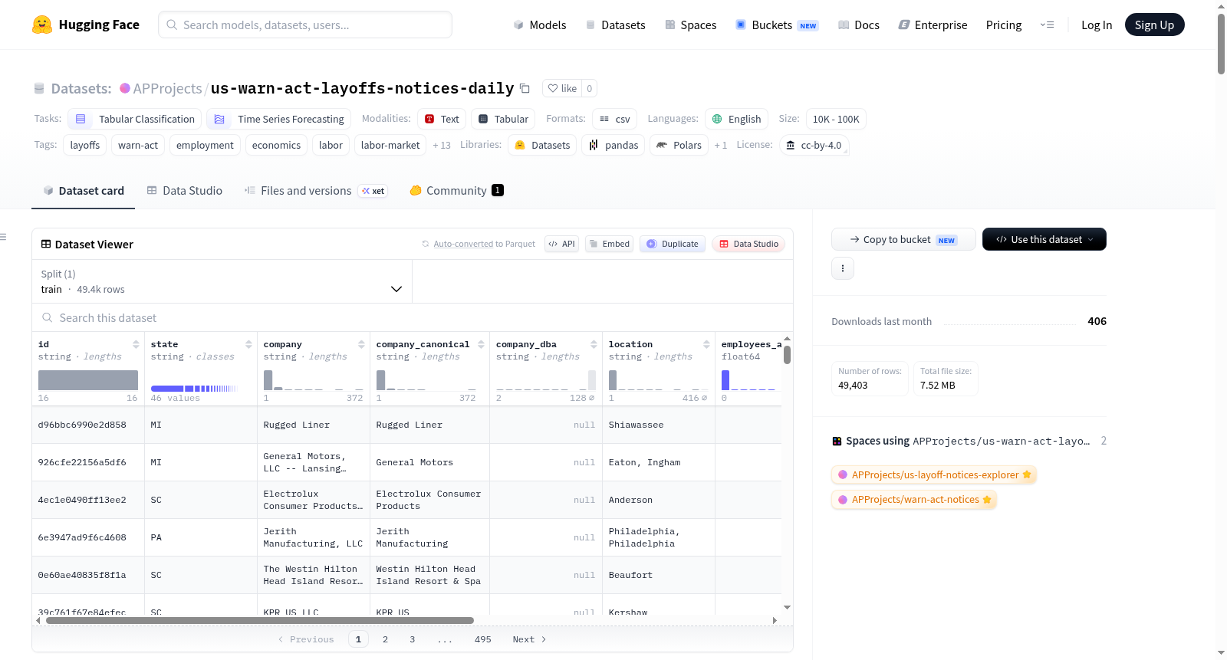
Task: Open the extra navigation menu expander
Action: (1047, 25)
